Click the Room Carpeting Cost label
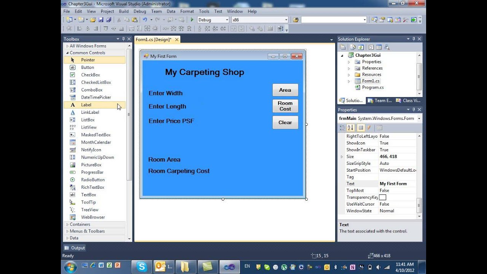Image resolution: width=487 pixels, height=274 pixels. click(179, 171)
